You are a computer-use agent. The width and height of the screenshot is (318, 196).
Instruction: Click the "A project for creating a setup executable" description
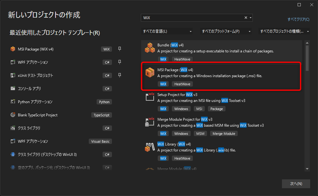[x=215, y=51]
